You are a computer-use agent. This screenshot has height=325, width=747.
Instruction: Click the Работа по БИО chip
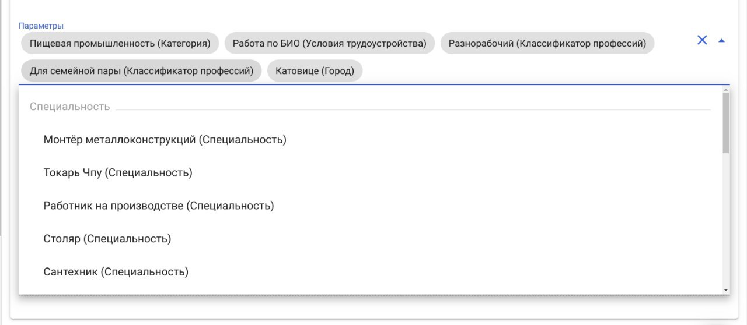click(x=330, y=43)
